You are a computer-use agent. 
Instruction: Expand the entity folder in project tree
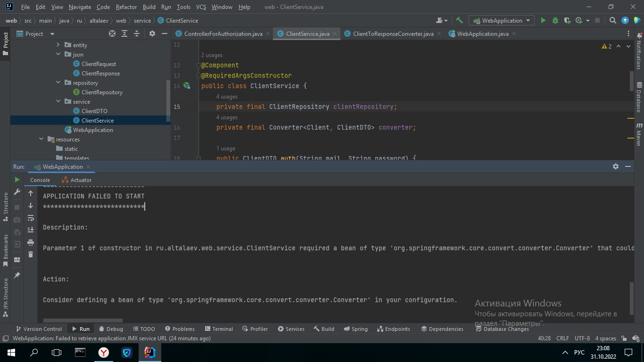[58, 45]
